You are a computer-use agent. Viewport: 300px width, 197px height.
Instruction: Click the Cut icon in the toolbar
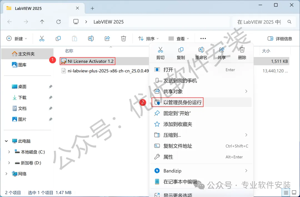[x=42, y=38]
